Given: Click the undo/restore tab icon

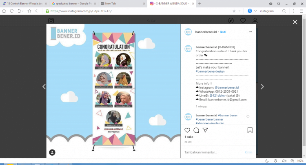Looking at the screenshot, I should pyautogui.click(x=20, y=11).
